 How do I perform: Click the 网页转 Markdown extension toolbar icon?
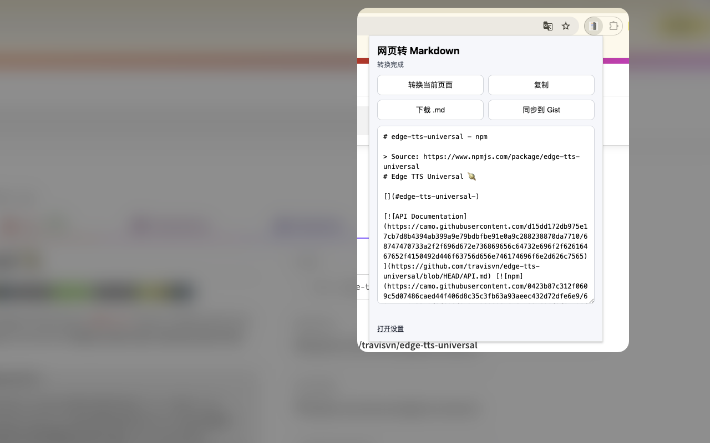[x=594, y=26]
